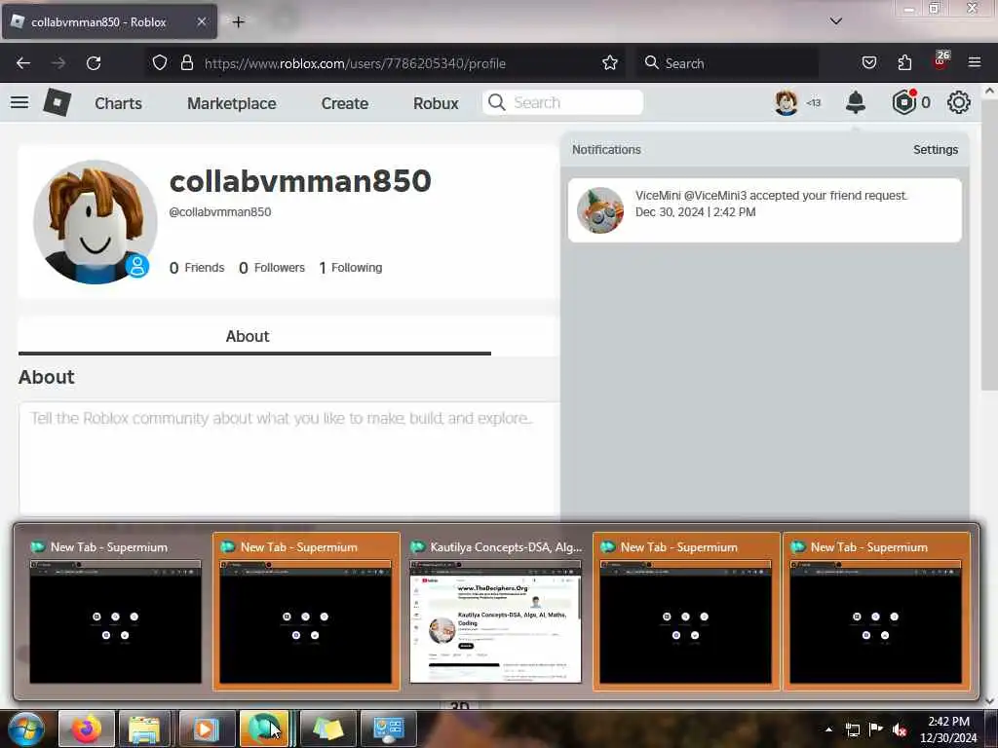Open Roblox settings gear
Viewport: 998px width, 748px height.
[959, 102]
